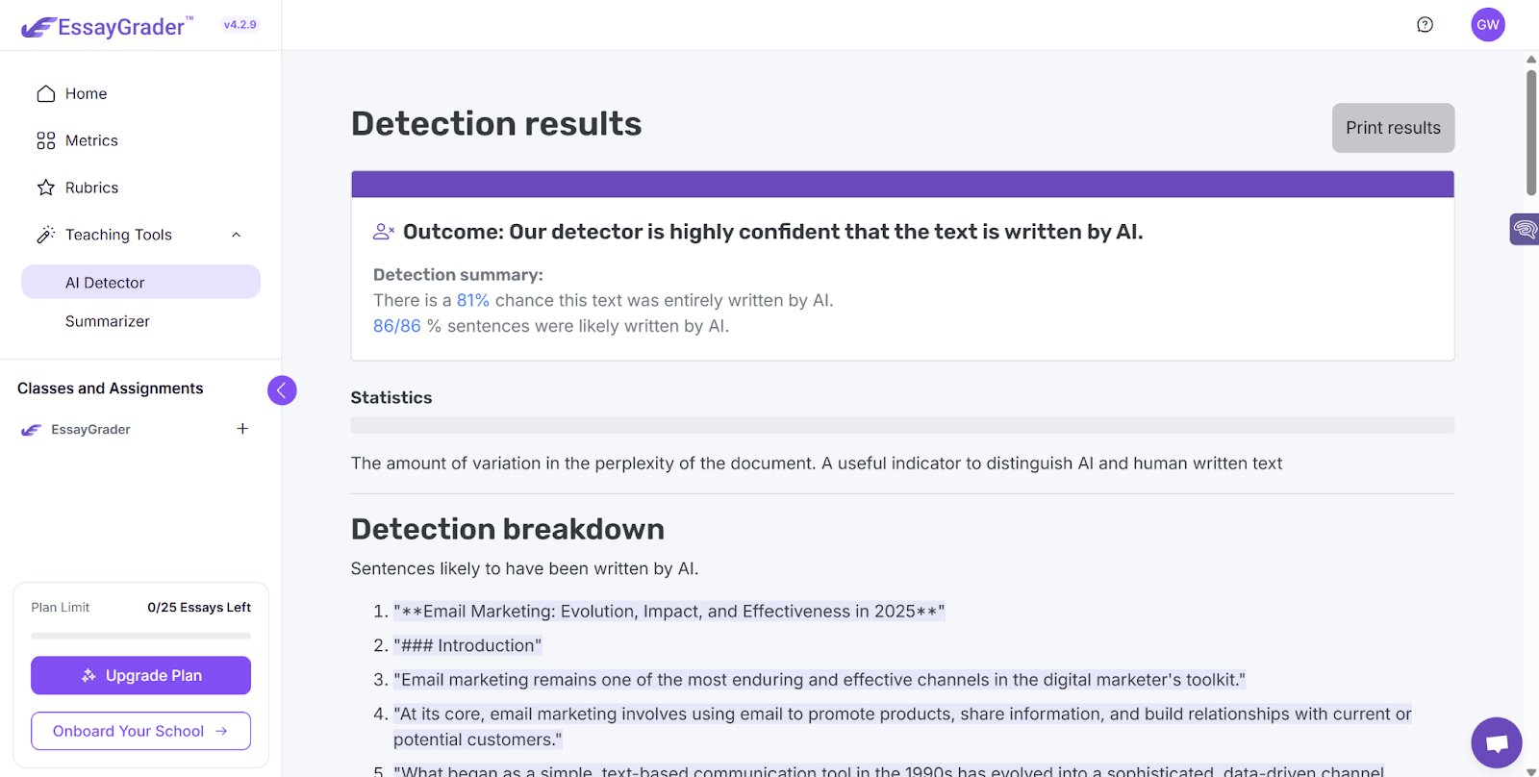Open the chat bubble in bottom right

coord(1495,742)
